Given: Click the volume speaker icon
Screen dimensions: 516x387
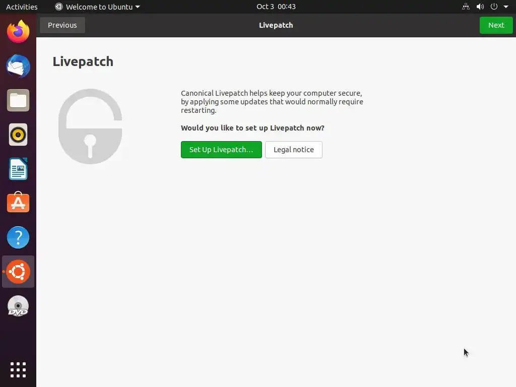Looking at the screenshot, I should tap(480, 7).
